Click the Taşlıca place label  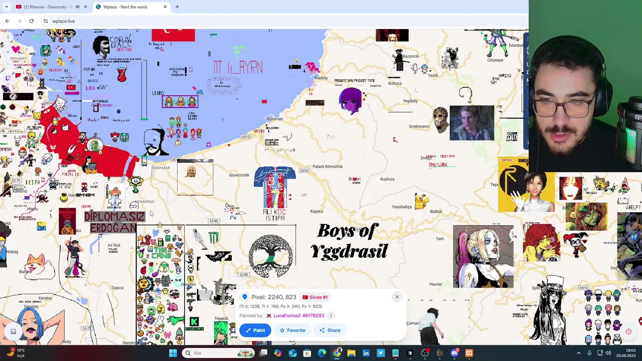tap(117, 288)
